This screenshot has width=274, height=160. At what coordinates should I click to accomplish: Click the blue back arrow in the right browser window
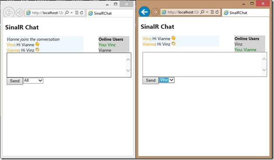click(x=144, y=12)
